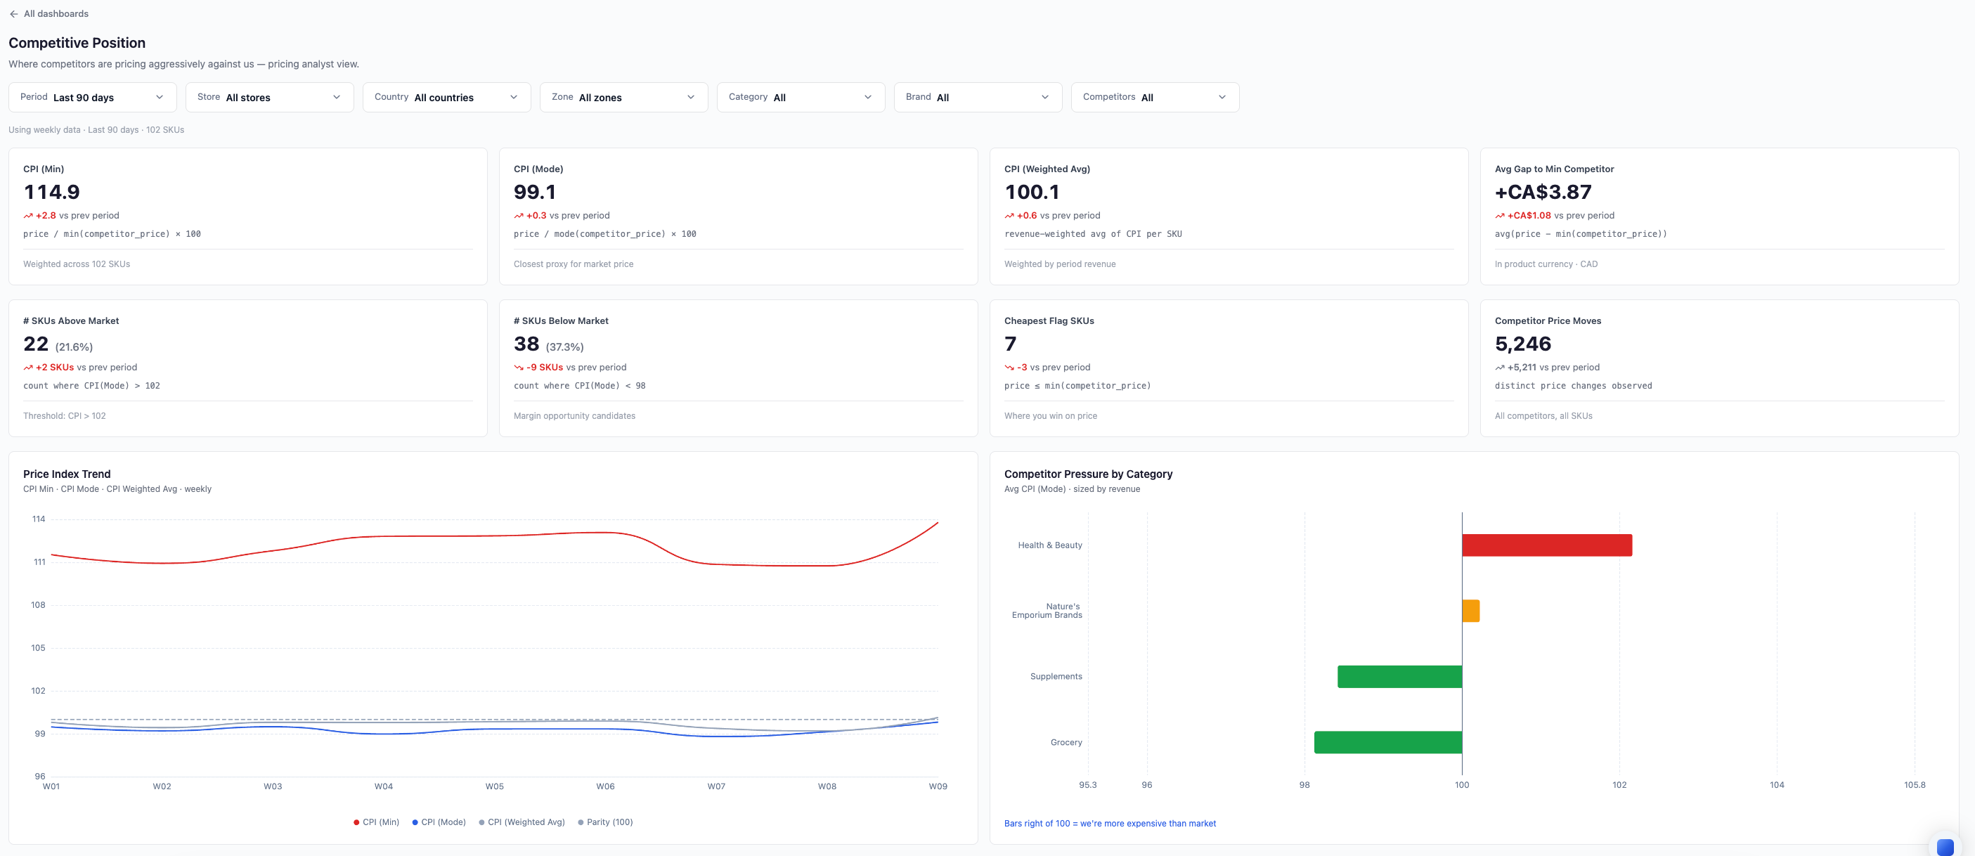Expand the Competitors filter dropdown
The image size is (1975, 856).
pyautogui.click(x=1155, y=97)
